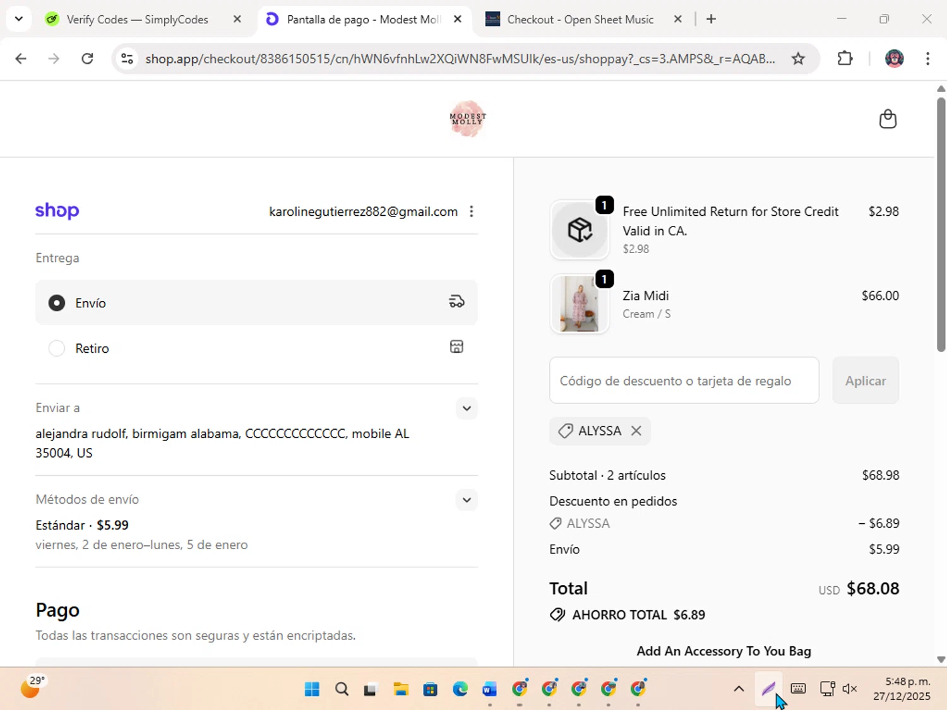947x710 pixels.
Task: View site information icon in address bar
Action: point(127,59)
